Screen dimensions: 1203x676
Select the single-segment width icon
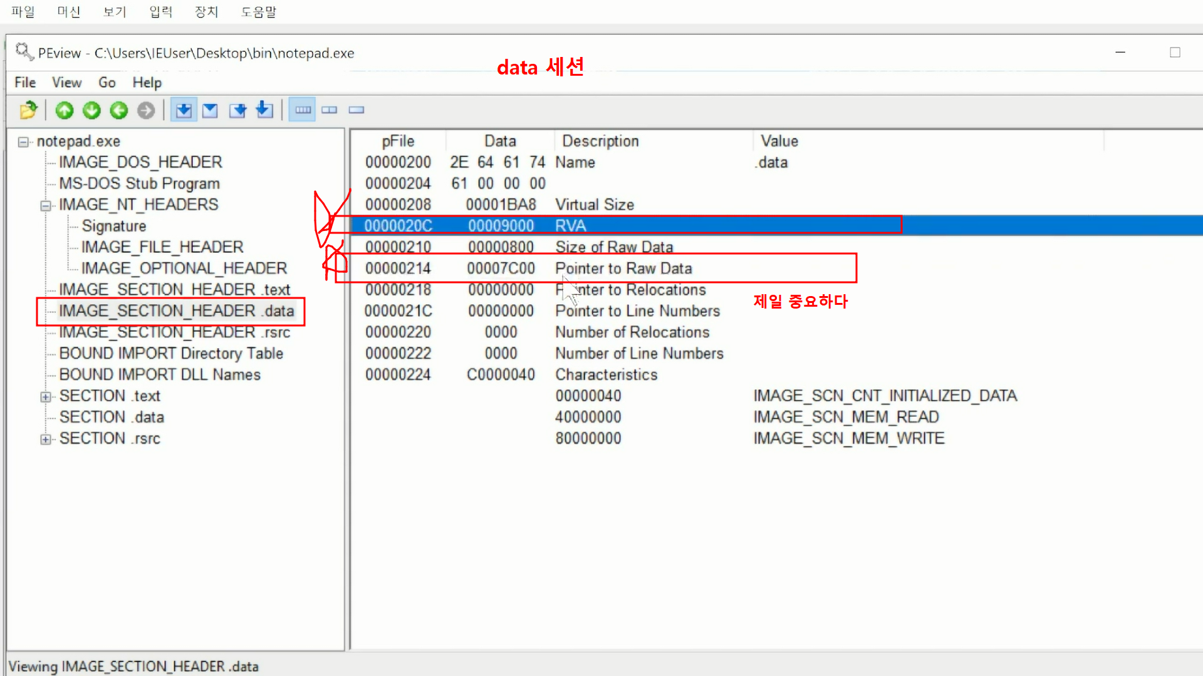point(357,110)
